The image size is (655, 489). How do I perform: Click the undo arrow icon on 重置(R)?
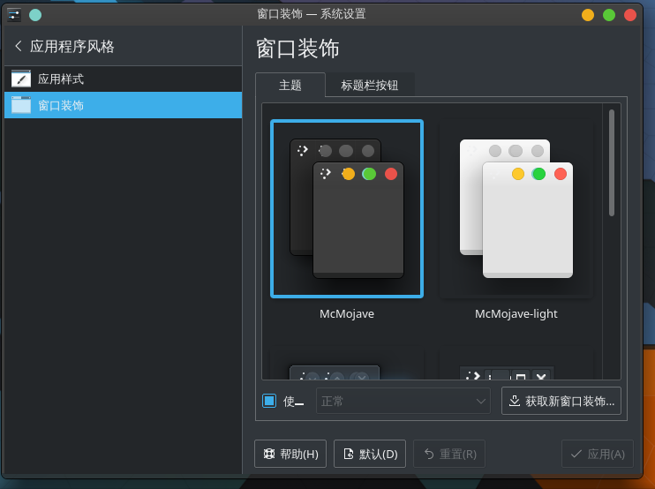click(429, 454)
